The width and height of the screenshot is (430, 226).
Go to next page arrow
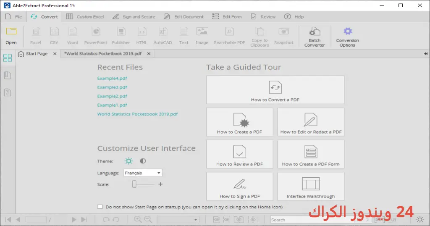(x=74, y=219)
